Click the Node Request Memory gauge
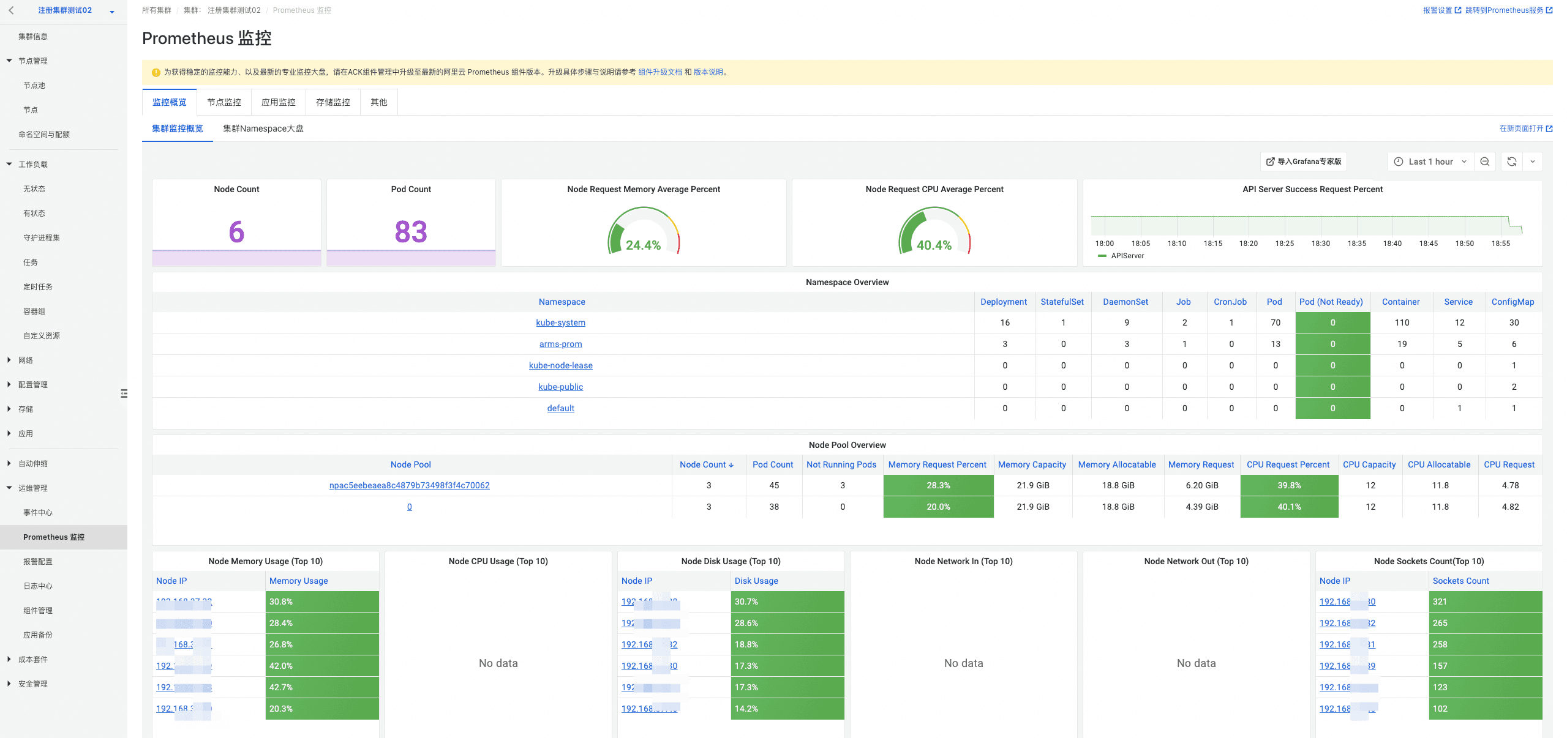The image size is (1567, 738). (643, 233)
